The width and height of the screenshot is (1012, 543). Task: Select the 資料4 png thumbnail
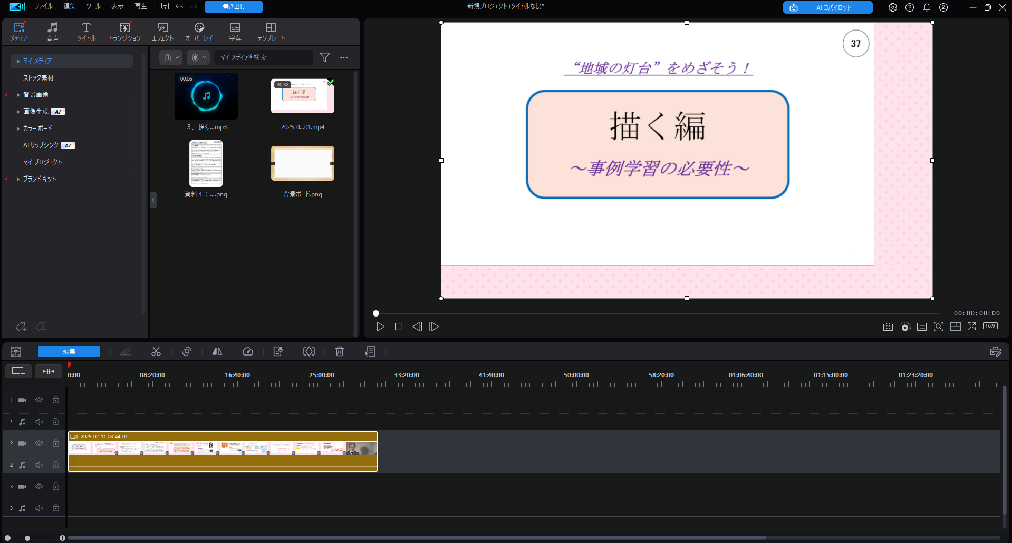click(x=206, y=163)
